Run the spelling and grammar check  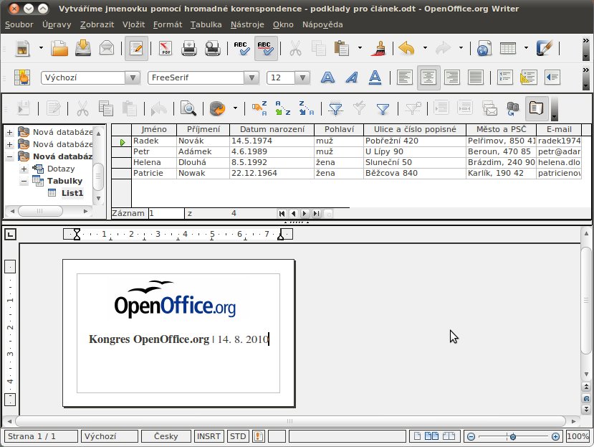tap(241, 49)
